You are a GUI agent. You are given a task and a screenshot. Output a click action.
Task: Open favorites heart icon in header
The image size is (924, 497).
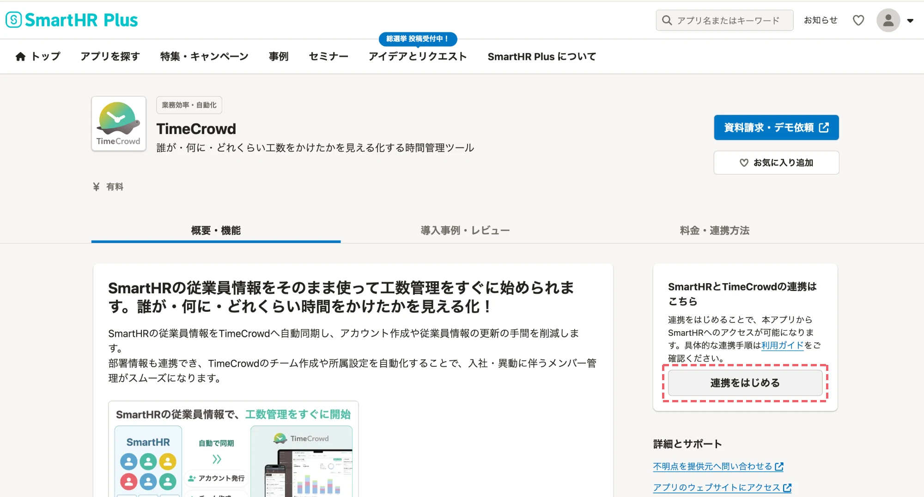coord(858,20)
